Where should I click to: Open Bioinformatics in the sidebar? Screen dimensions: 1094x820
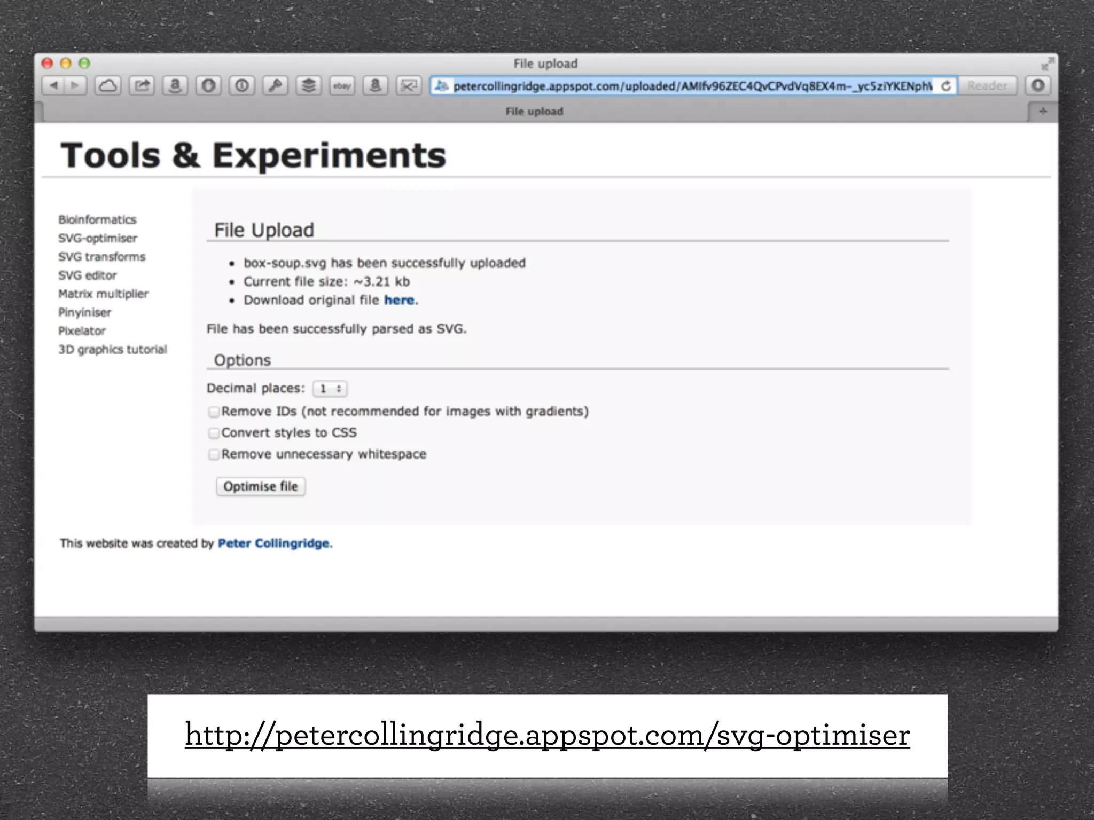pos(97,220)
